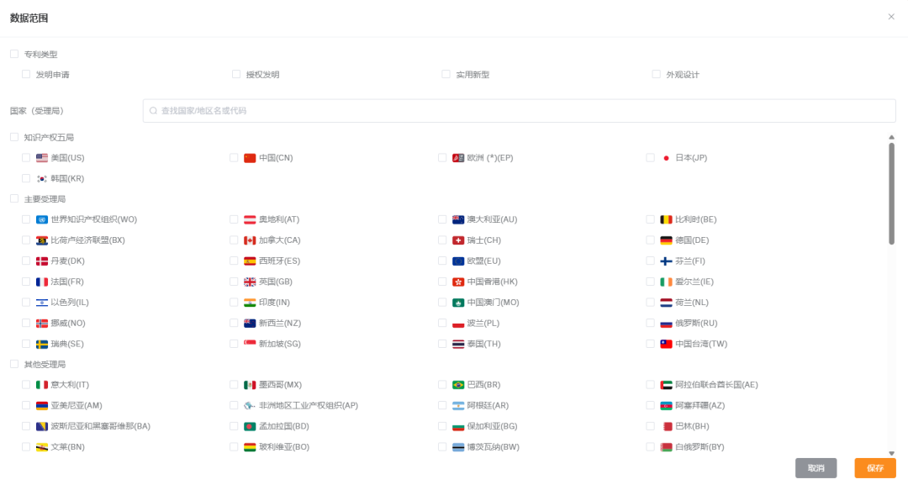Click the country list scrollbar thumb
Screen dimensions: 908x490
pyautogui.click(x=892, y=194)
